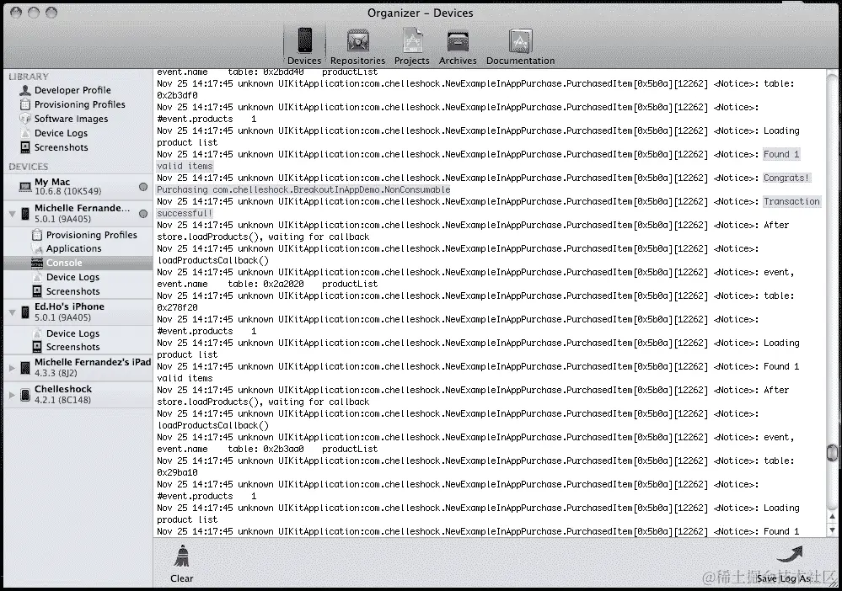Select Ed.Ho's iPhone 5.0.1 entry
The height and width of the screenshot is (591, 842).
(78, 312)
